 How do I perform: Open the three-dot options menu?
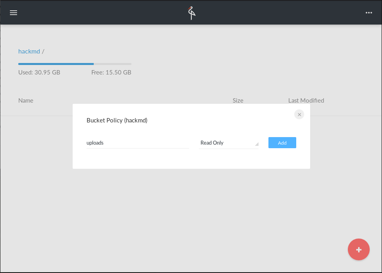(x=369, y=13)
